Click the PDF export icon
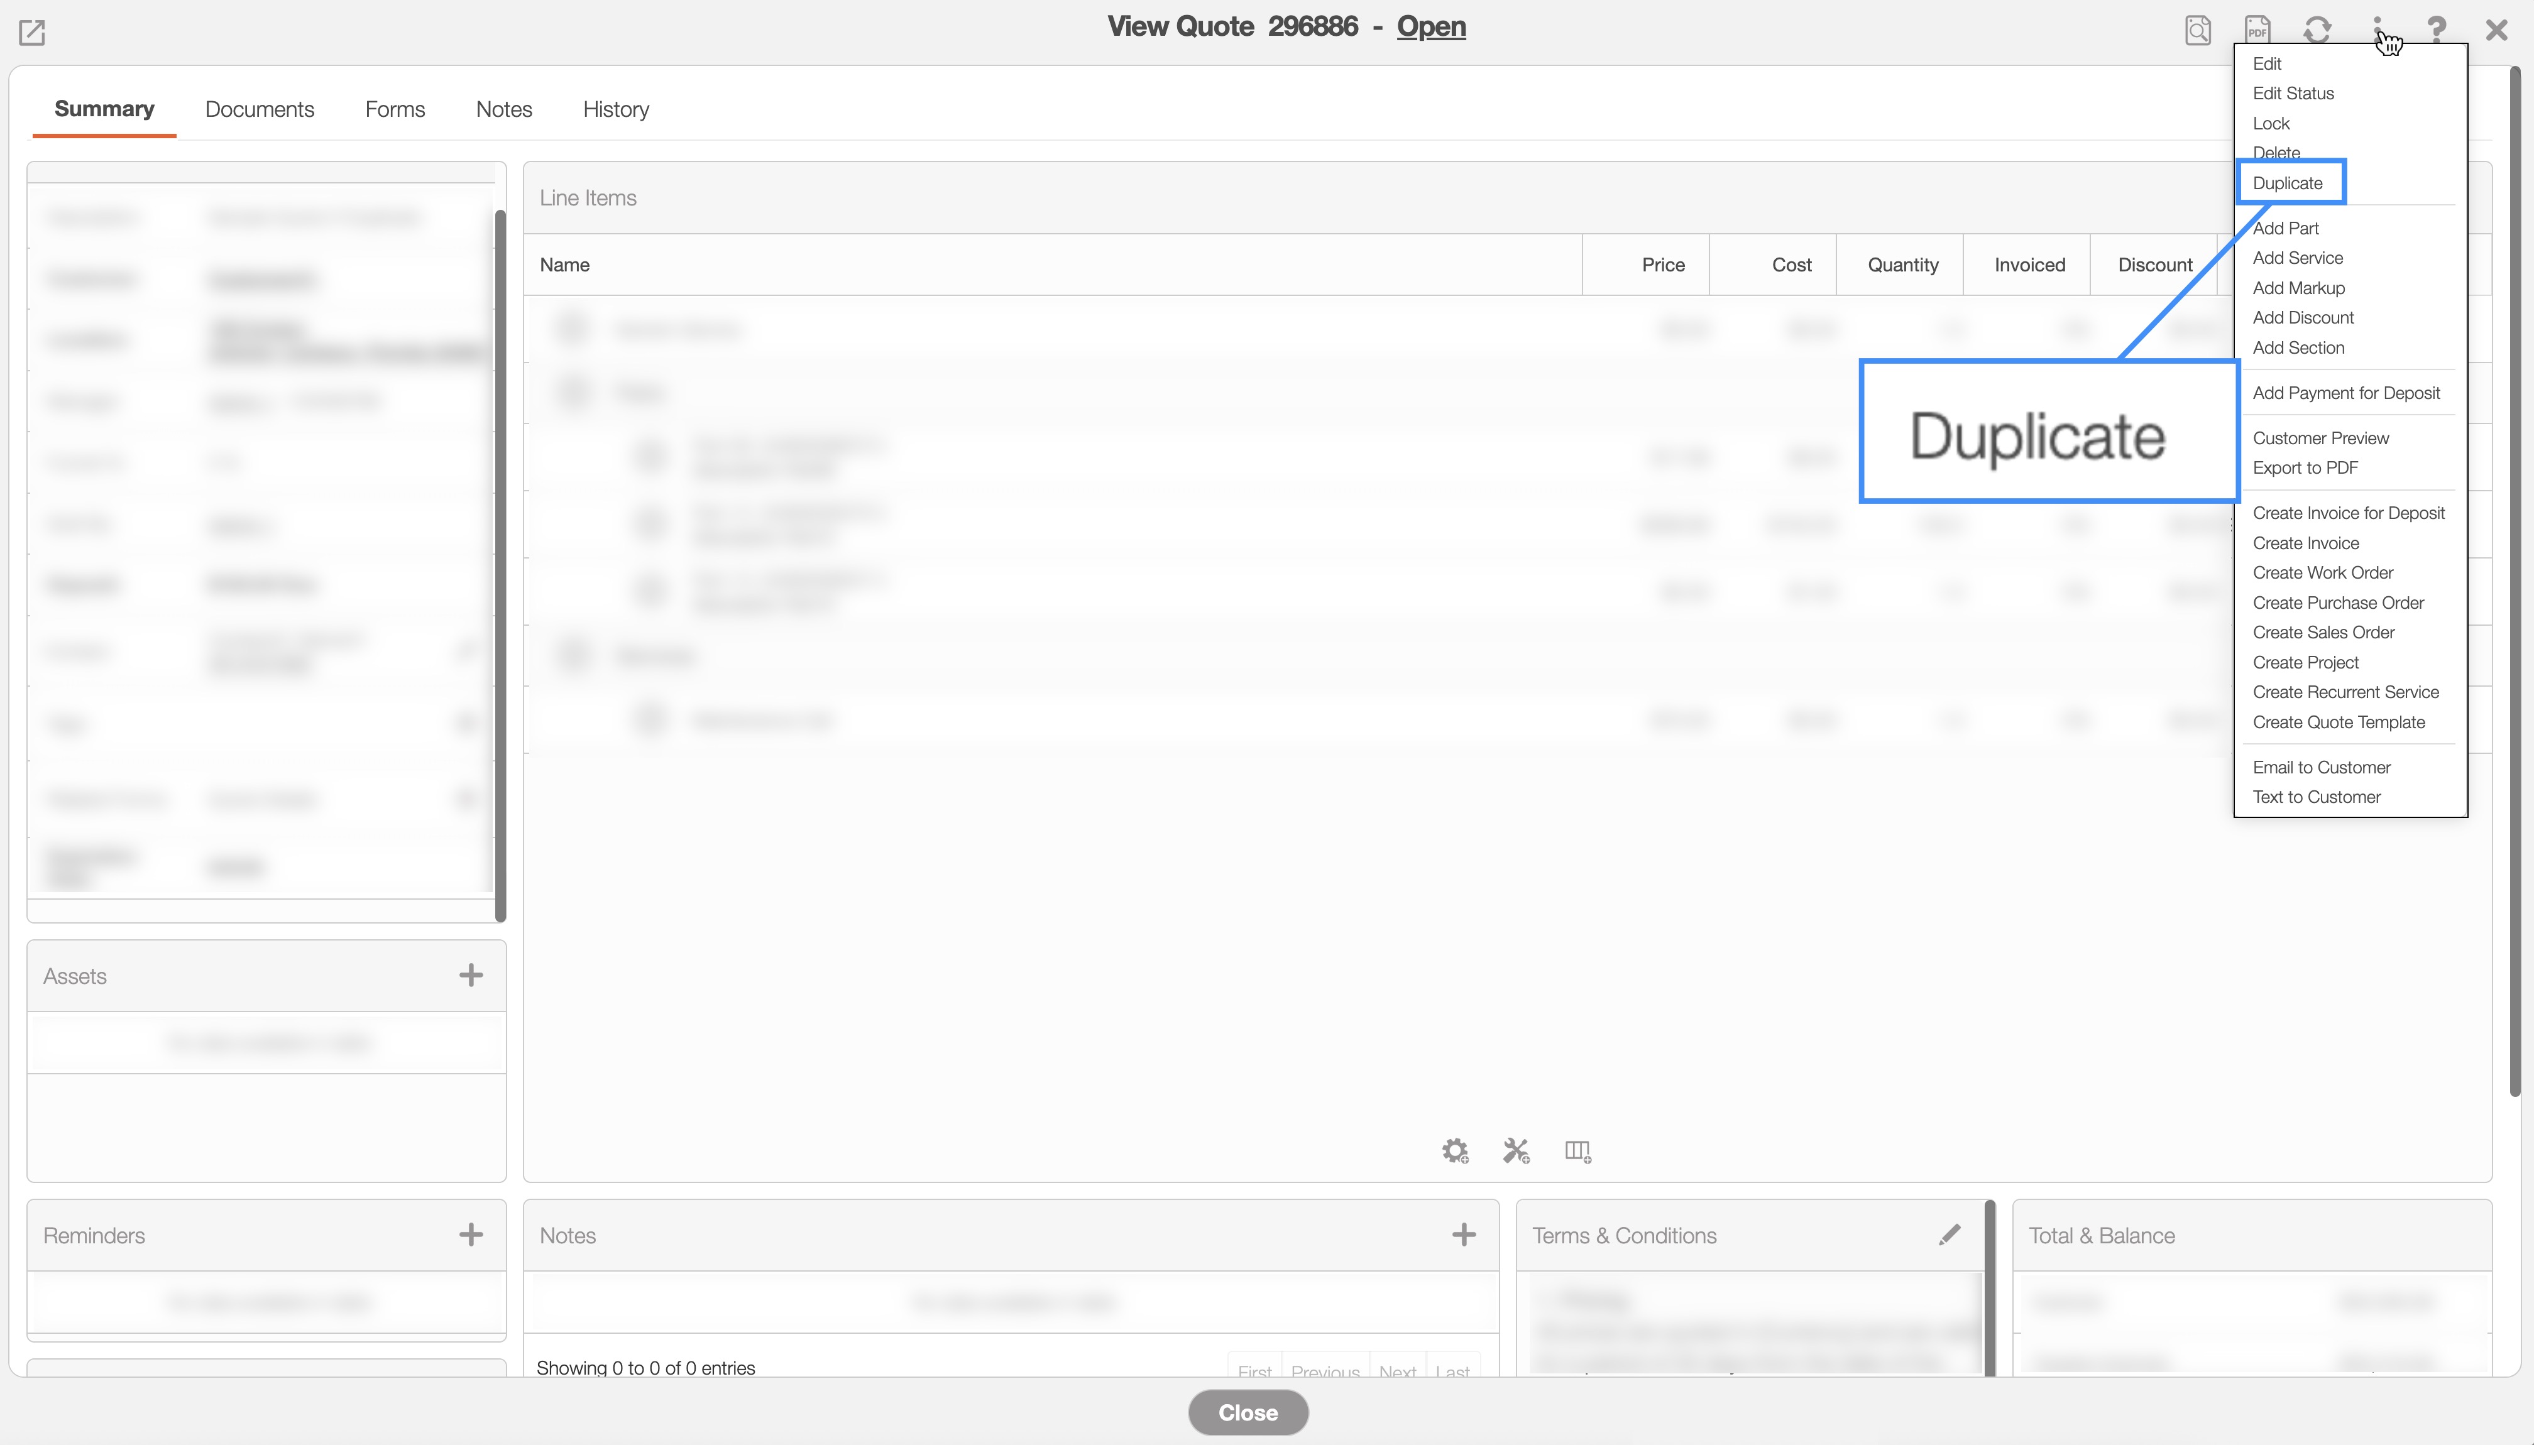The width and height of the screenshot is (2534, 1445). (2257, 30)
